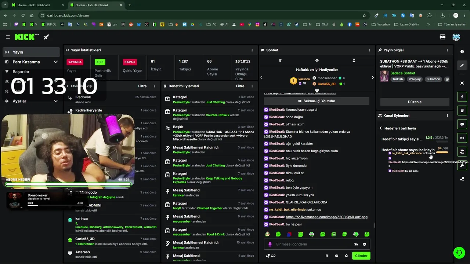This screenshot has height=264, width=470.
Task: Show next top gifters with right arrow
Action: point(372,78)
